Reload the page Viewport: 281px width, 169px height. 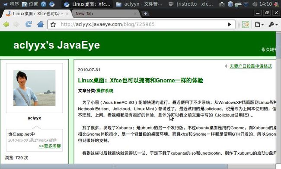29,24
